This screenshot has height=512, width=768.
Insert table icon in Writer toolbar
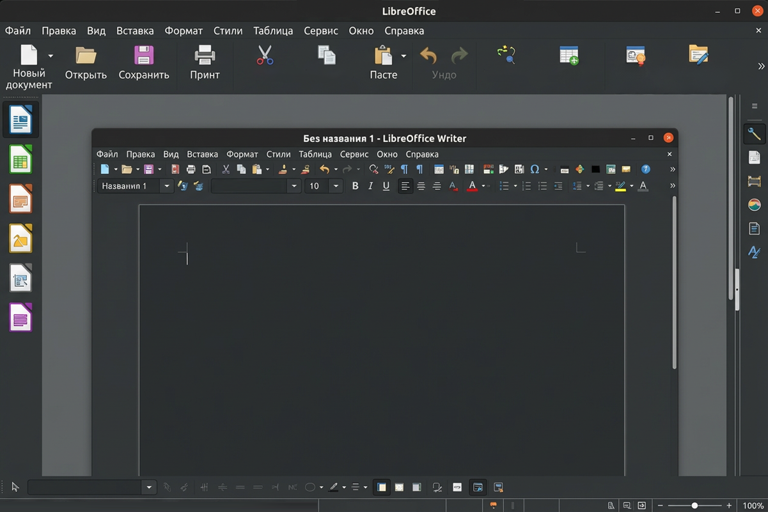[439, 169]
